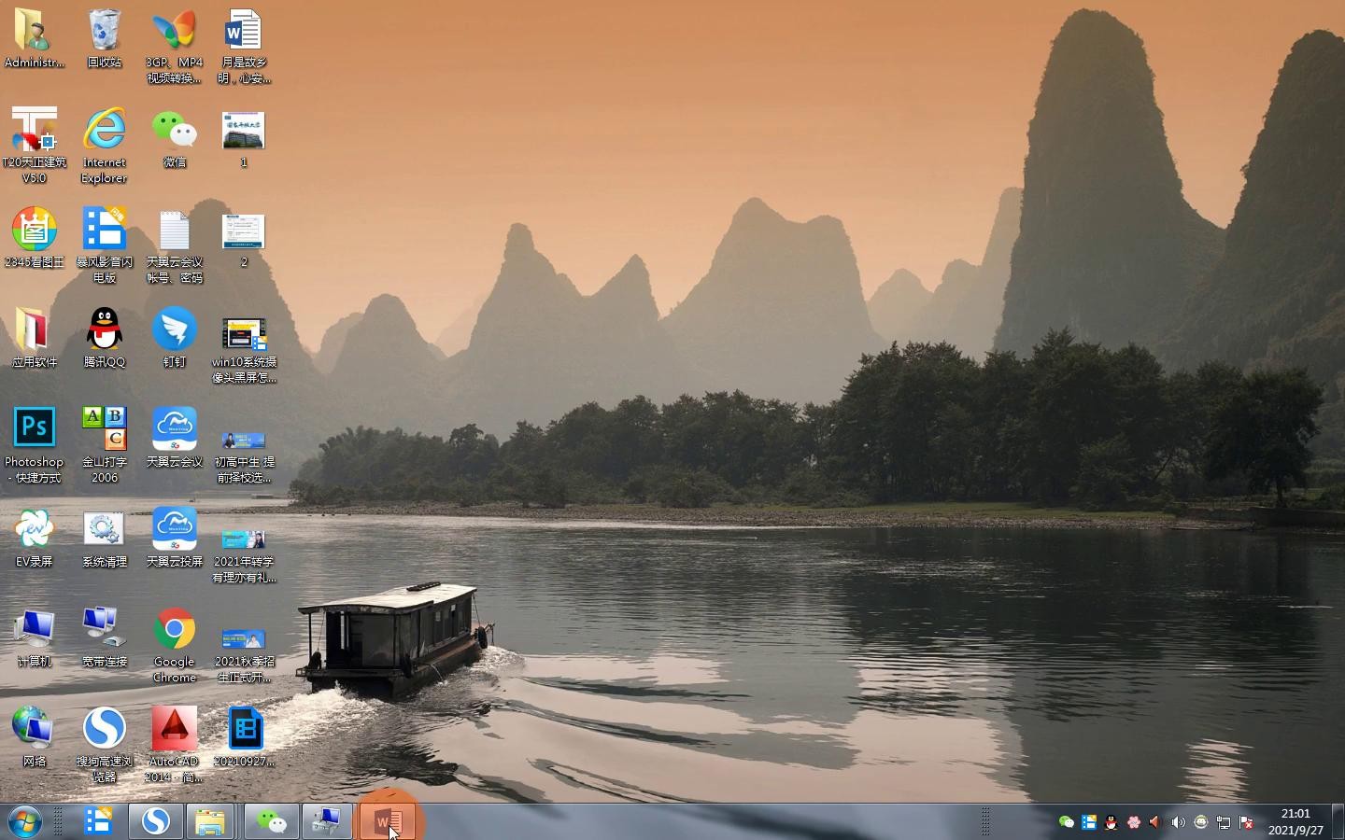The height and width of the screenshot is (840, 1345).
Task: Click the volume speaker icon in system tray
Action: (1178, 822)
